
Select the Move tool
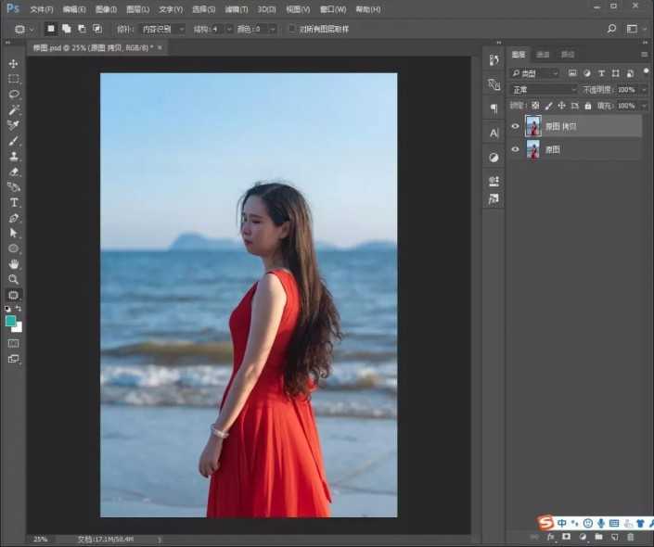14,64
